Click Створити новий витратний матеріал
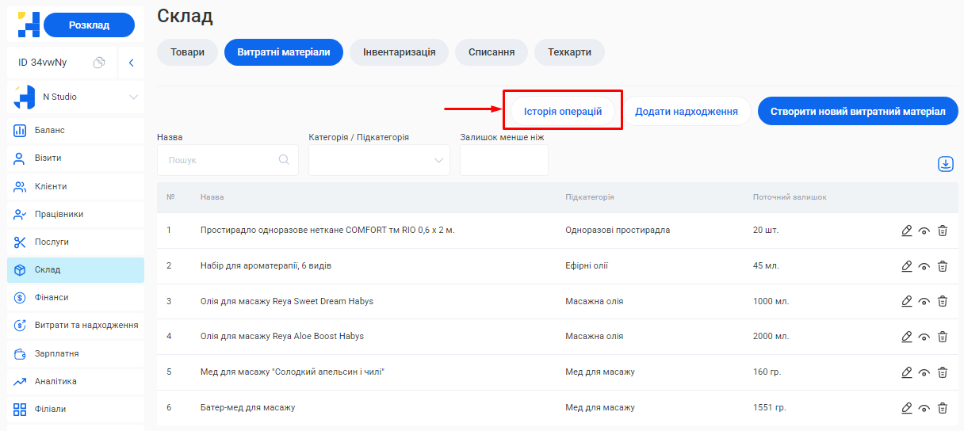The width and height of the screenshot is (964, 431). point(858,112)
